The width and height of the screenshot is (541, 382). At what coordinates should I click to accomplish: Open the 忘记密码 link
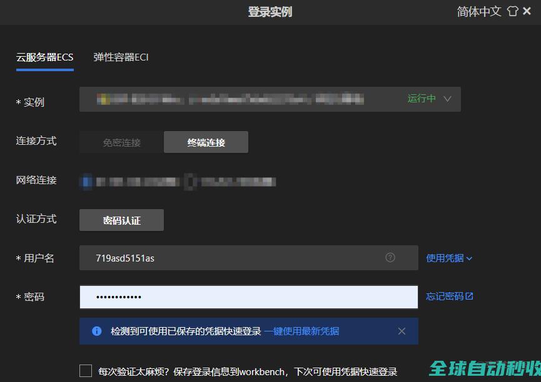point(449,296)
